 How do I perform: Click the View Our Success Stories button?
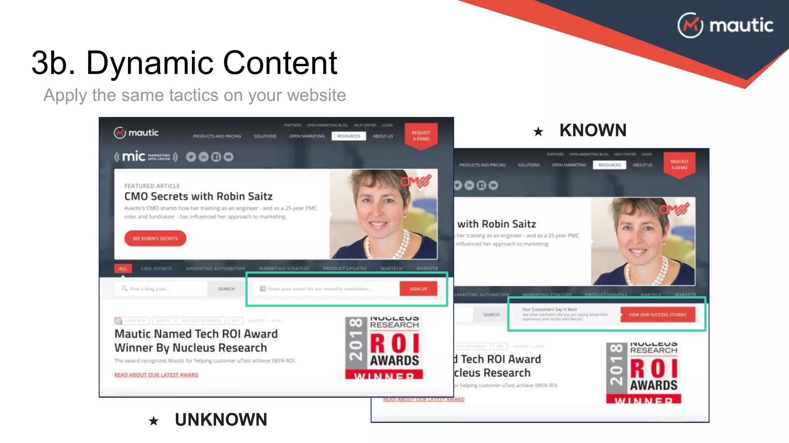pos(658,315)
